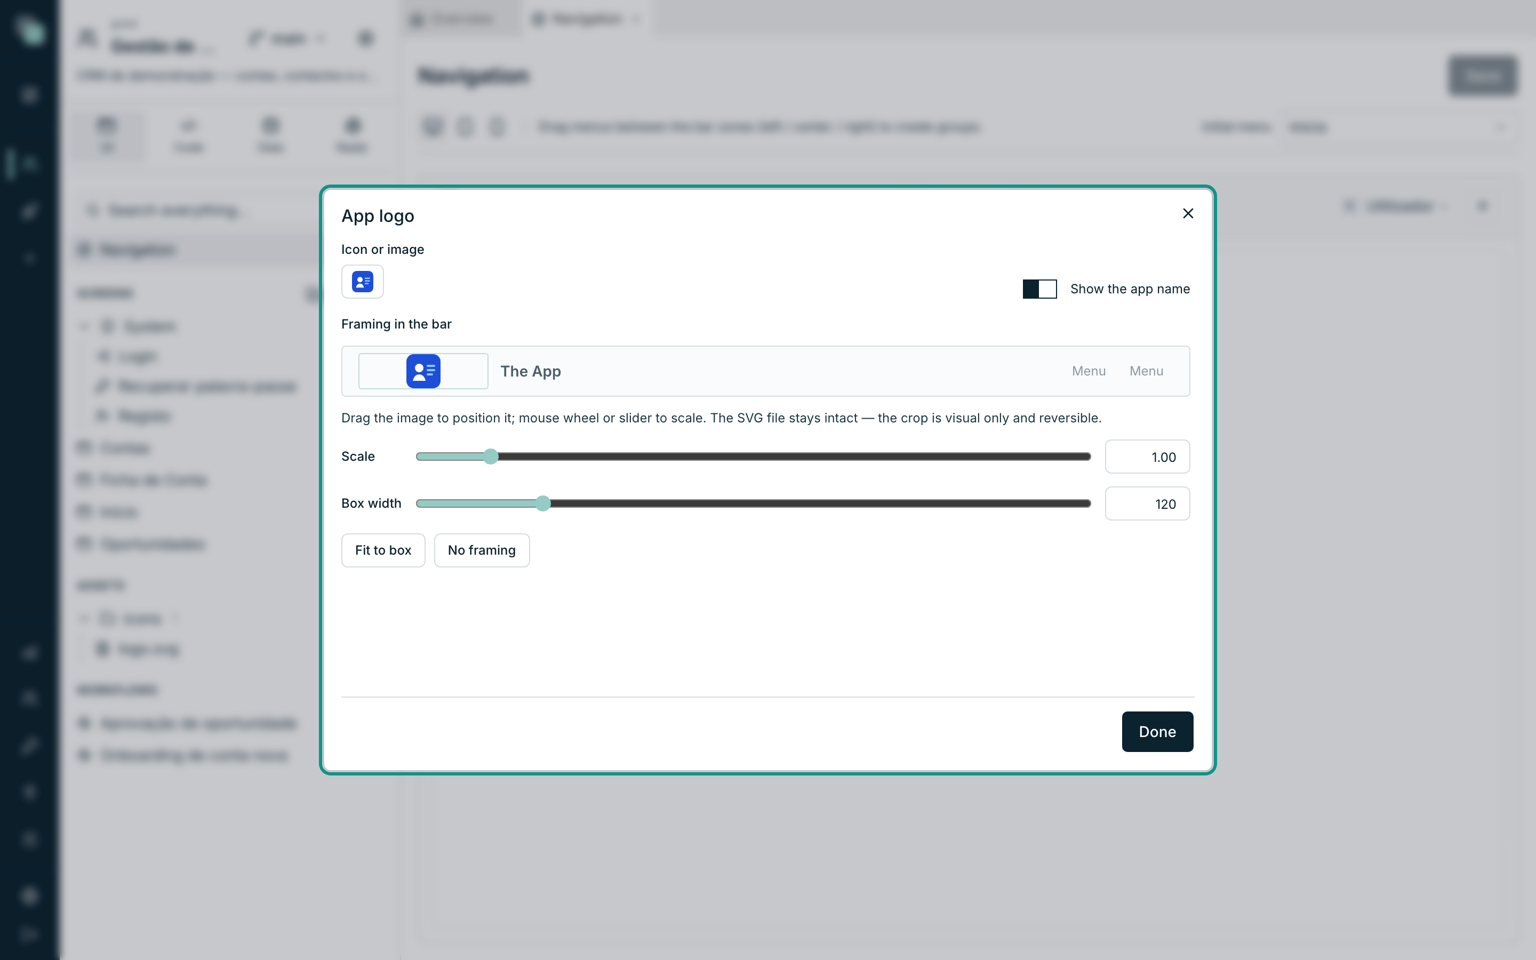Screen dimensions: 1536x960
Task: Click the 'Show the app name' label
Action: click(x=1130, y=289)
